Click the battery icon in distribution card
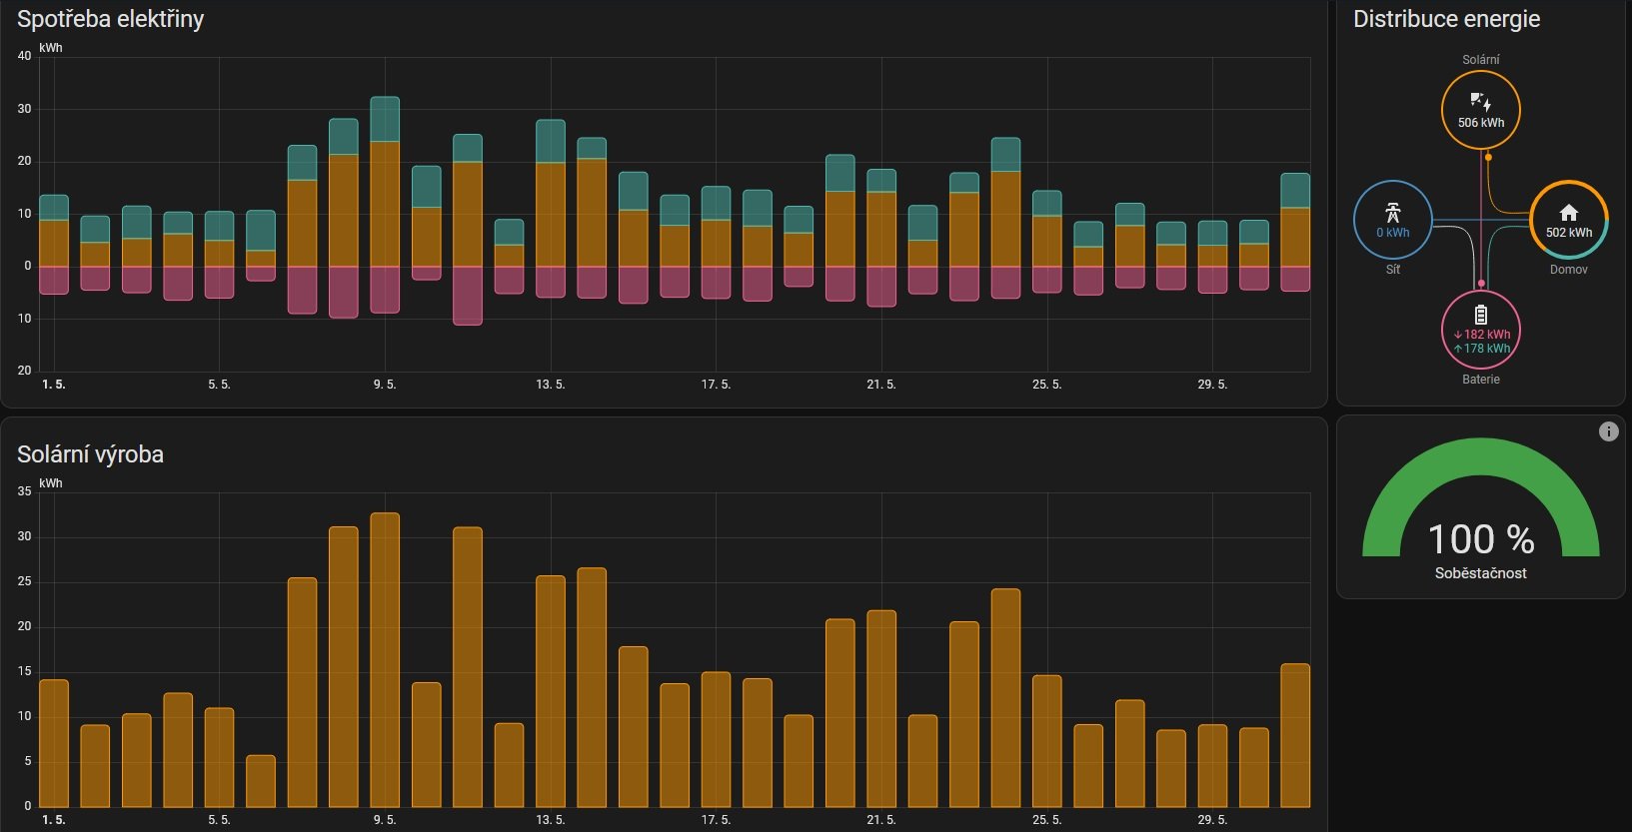 pos(1480,315)
